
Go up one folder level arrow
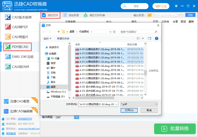(59, 32)
